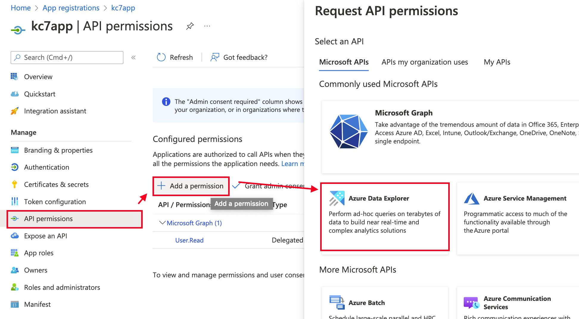Click the plus icon on Add a permission

click(161, 186)
